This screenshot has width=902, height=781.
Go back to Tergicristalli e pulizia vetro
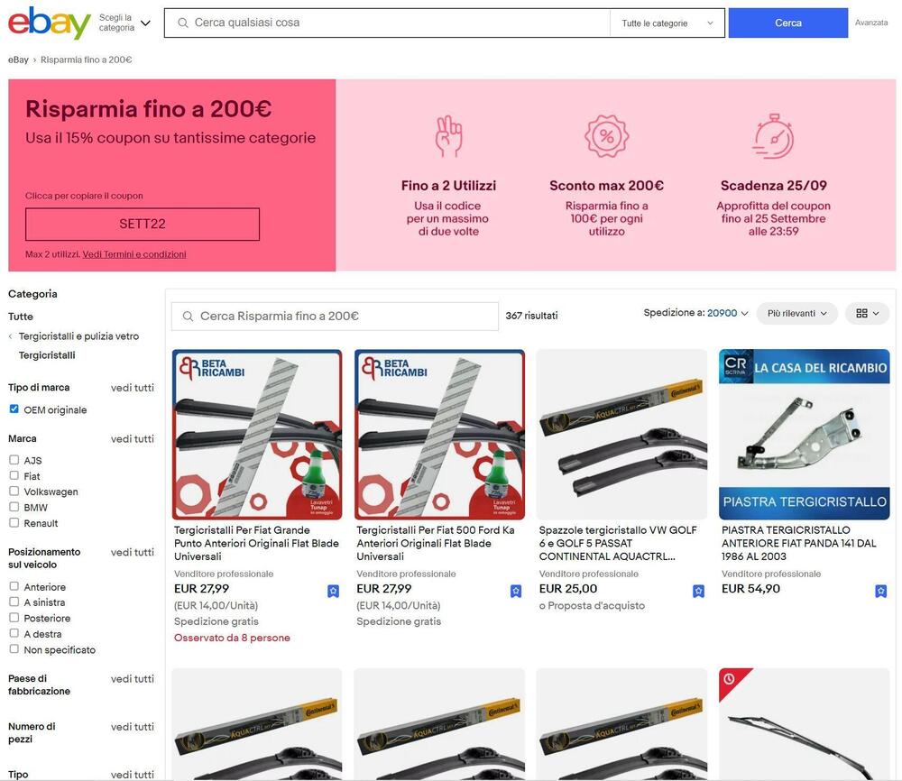click(x=78, y=336)
